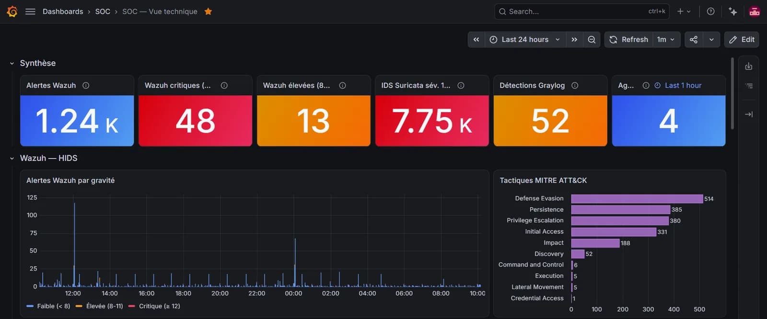
Task: Go to SOC folder breadcrumb
Action: tap(103, 11)
